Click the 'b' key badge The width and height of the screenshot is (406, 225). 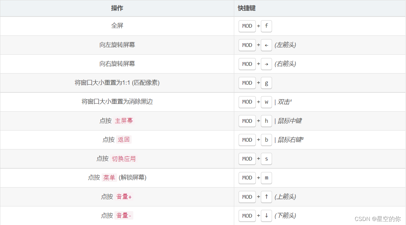[x=266, y=140]
